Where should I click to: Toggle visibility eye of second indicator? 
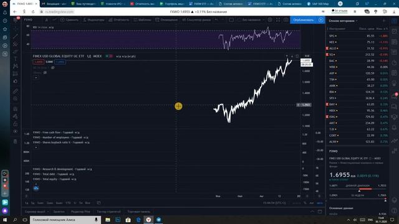45,73
